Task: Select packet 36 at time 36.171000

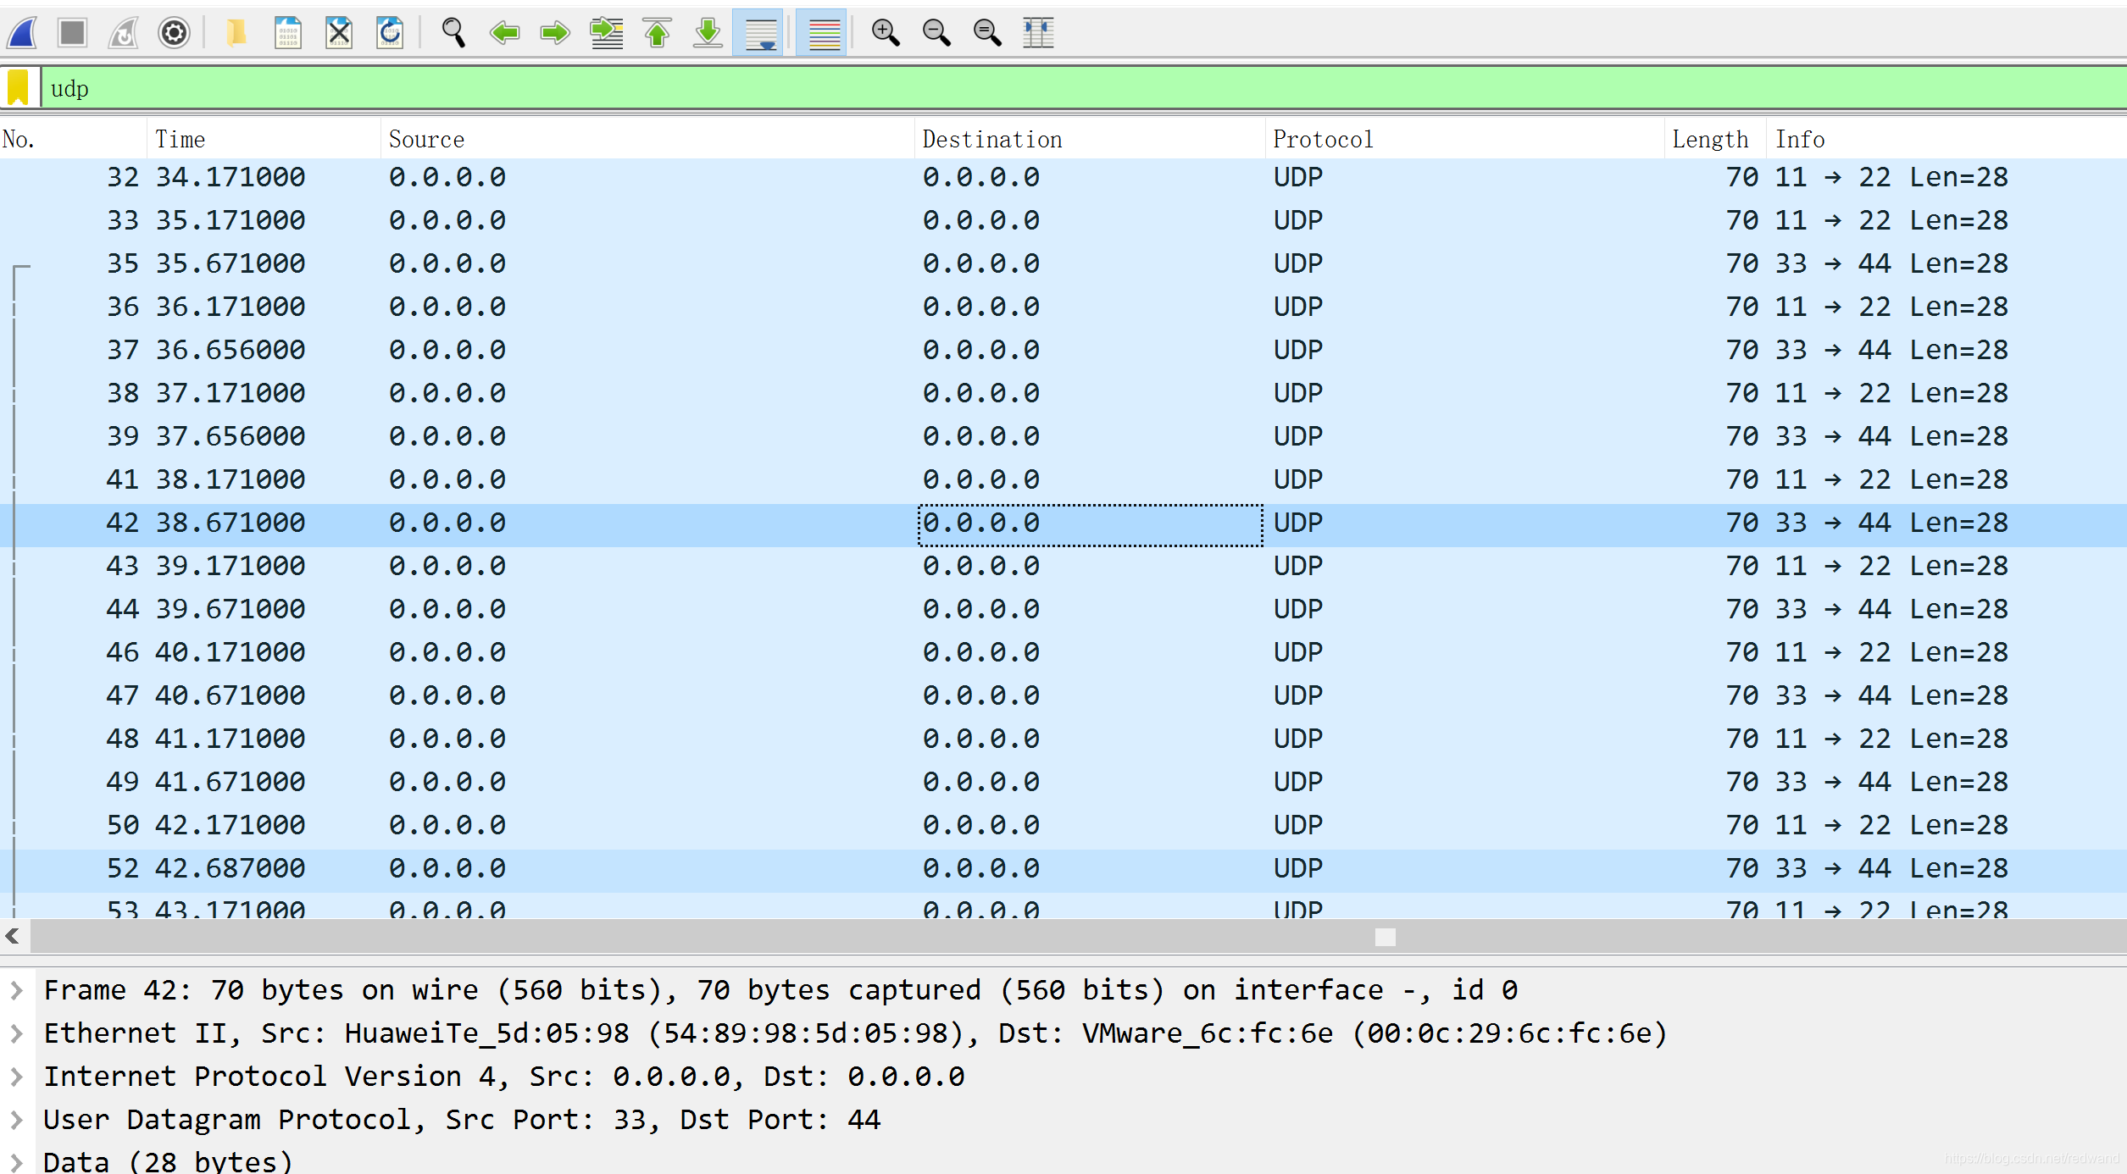Action: click(x=1063, y=307)
